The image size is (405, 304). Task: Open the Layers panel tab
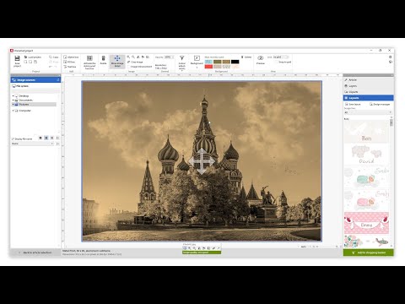pyautogui.click(x=368, y=86)
